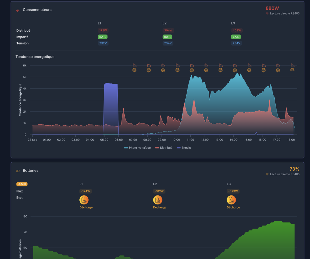Click the partly cloudy weather icon above 14:00
The image size is (310, 259).
pyautogui.click(x=235, y=65)
